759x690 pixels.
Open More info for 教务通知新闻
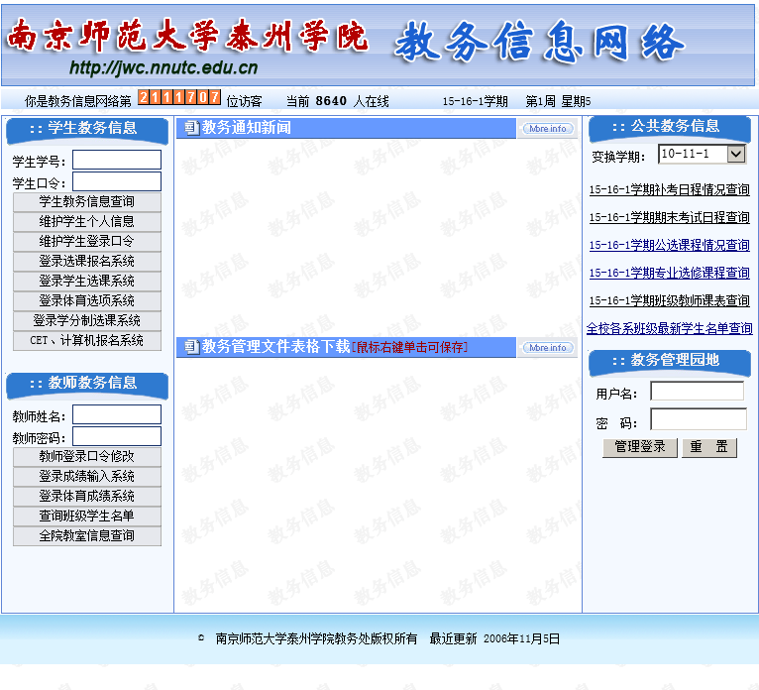548,128
